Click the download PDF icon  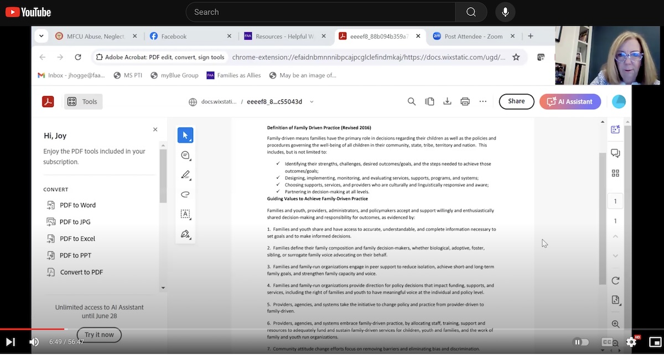(447, 102)
